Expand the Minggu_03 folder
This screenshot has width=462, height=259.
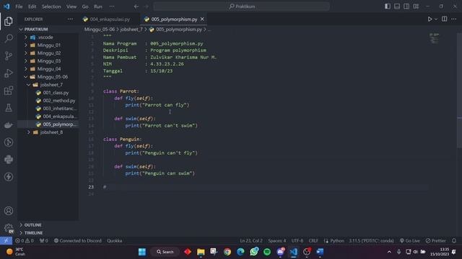click(48, 61)
